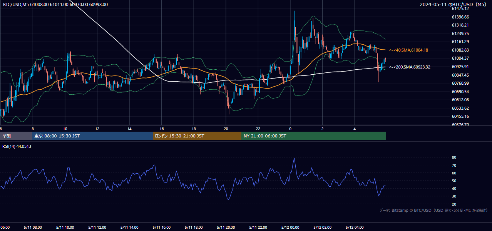Click the price axis value 61082.83
This screenshot has height=231, width=492.
(460, 50)
